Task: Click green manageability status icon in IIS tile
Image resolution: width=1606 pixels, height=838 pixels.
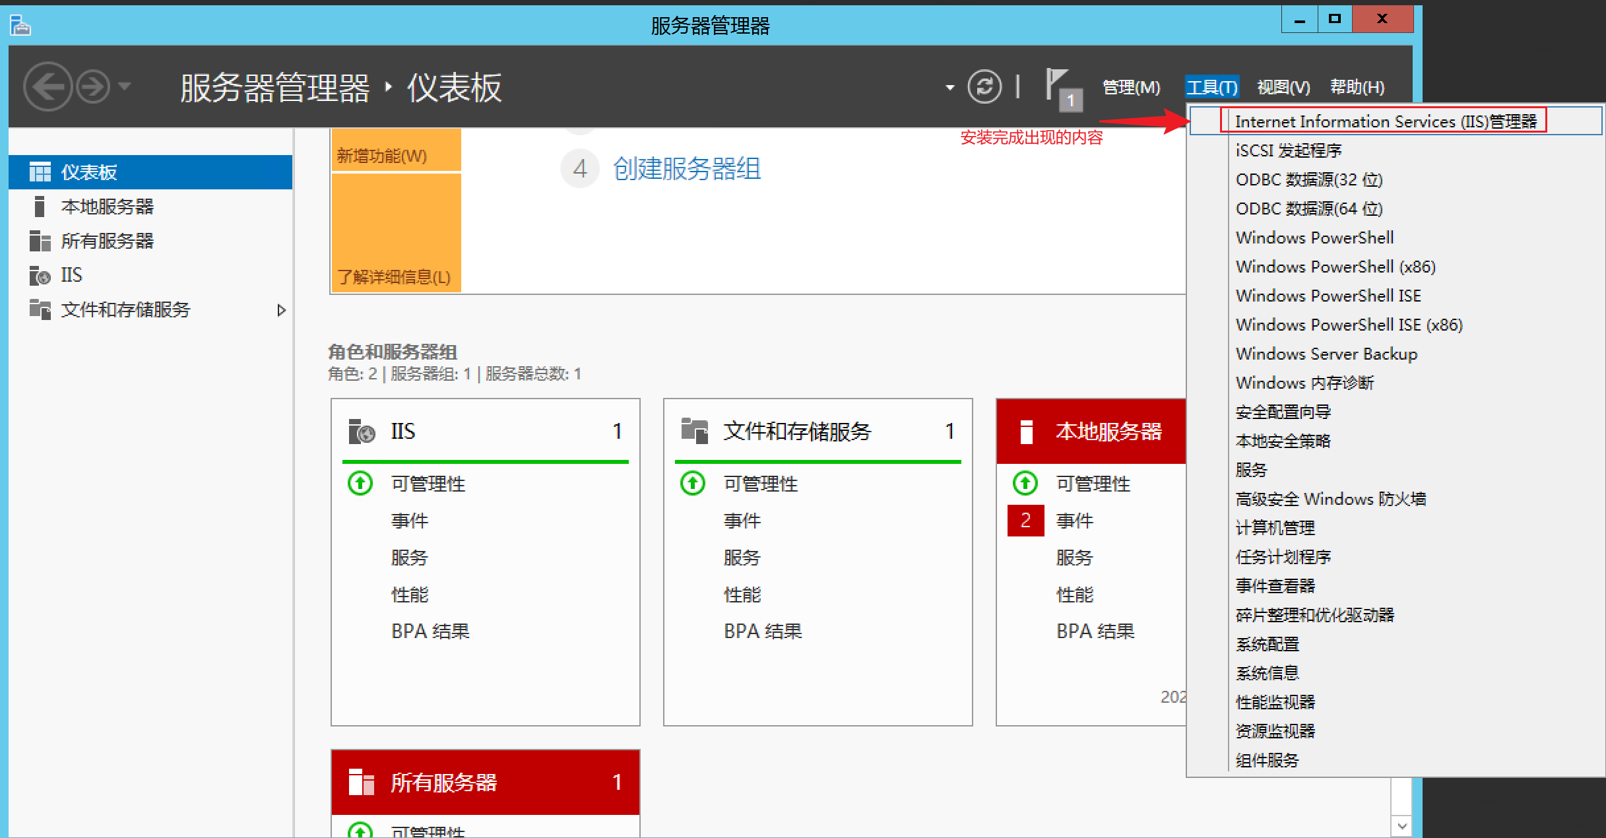Action: [360, 484]
